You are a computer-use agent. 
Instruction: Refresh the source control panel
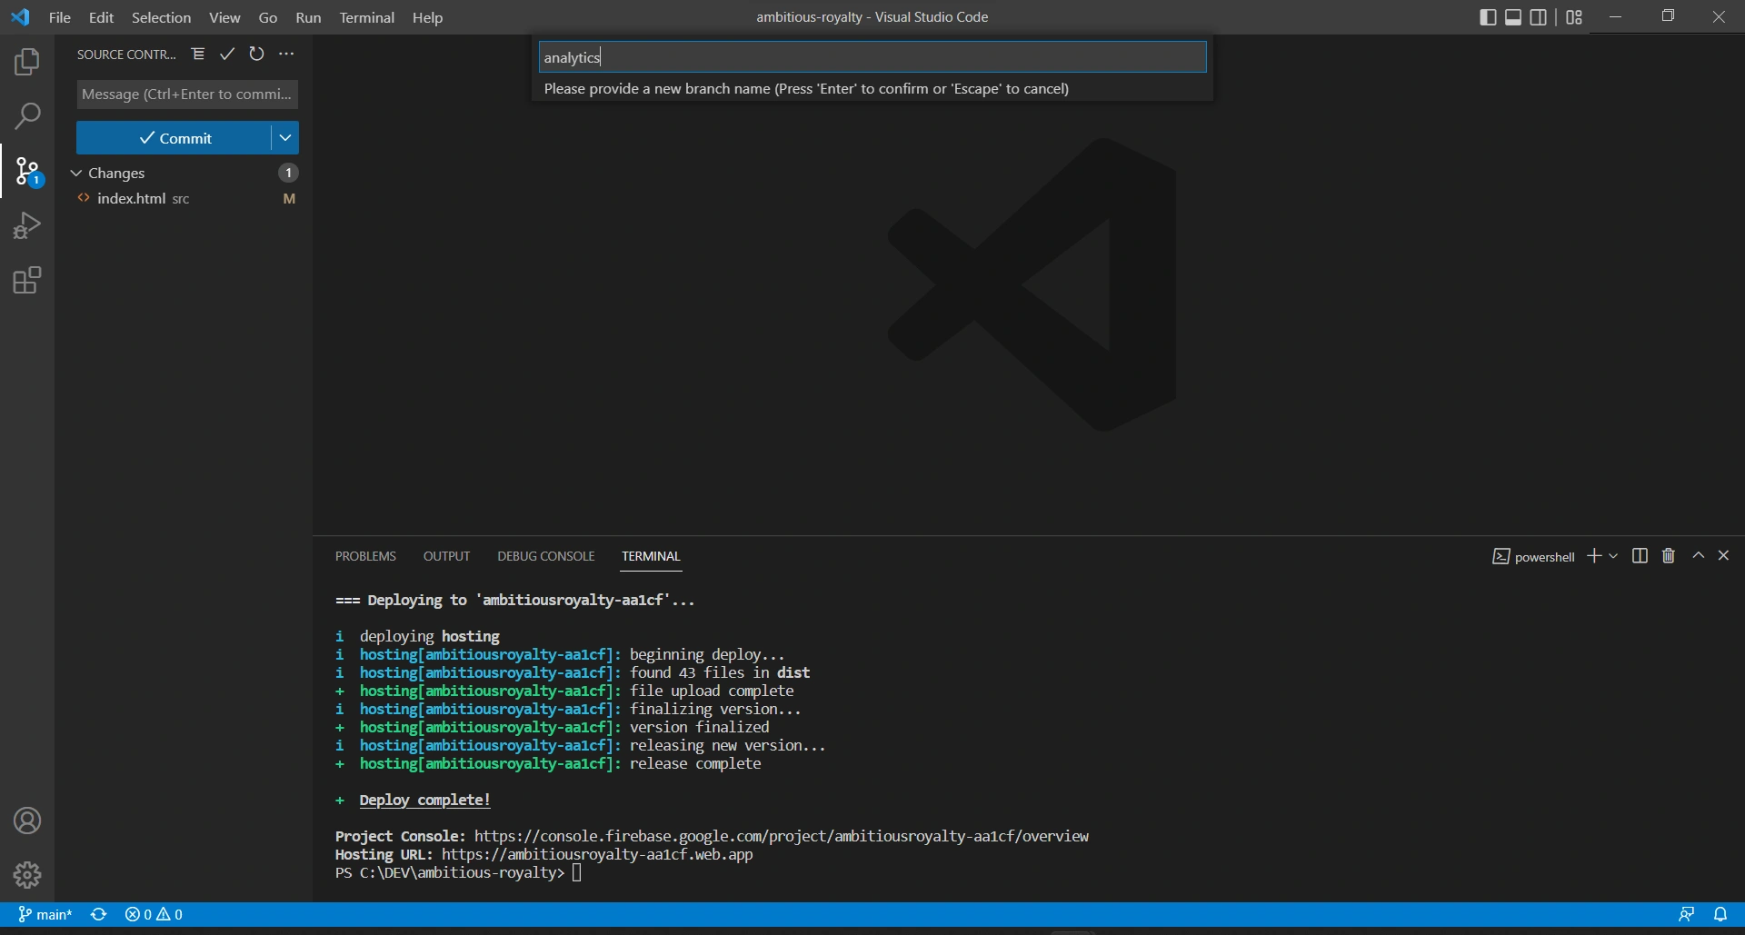point(257,55)
